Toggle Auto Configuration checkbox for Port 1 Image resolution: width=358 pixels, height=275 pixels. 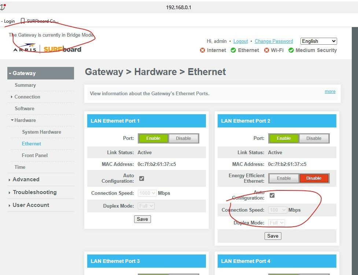(x=141, y=178)
